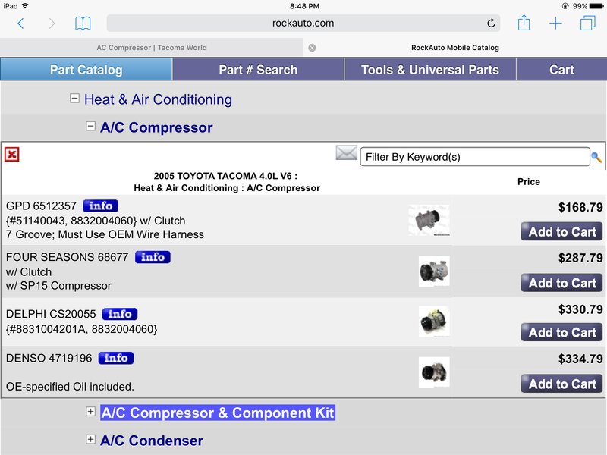This screenshot has width=607, height=455.
Task: Add GPD 6512357 compressor to cart
Action: tap(561, 231)
